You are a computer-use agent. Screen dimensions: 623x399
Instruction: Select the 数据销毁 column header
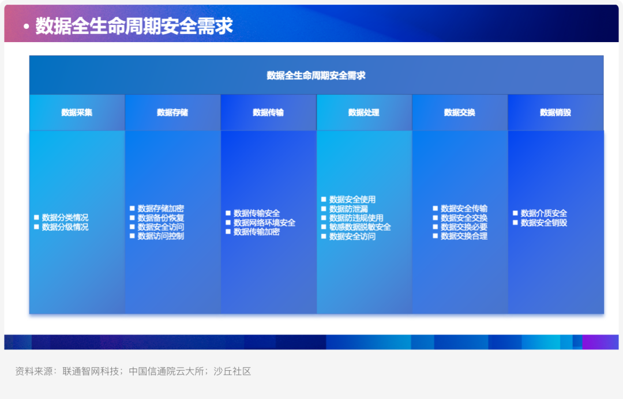[556, 112]
